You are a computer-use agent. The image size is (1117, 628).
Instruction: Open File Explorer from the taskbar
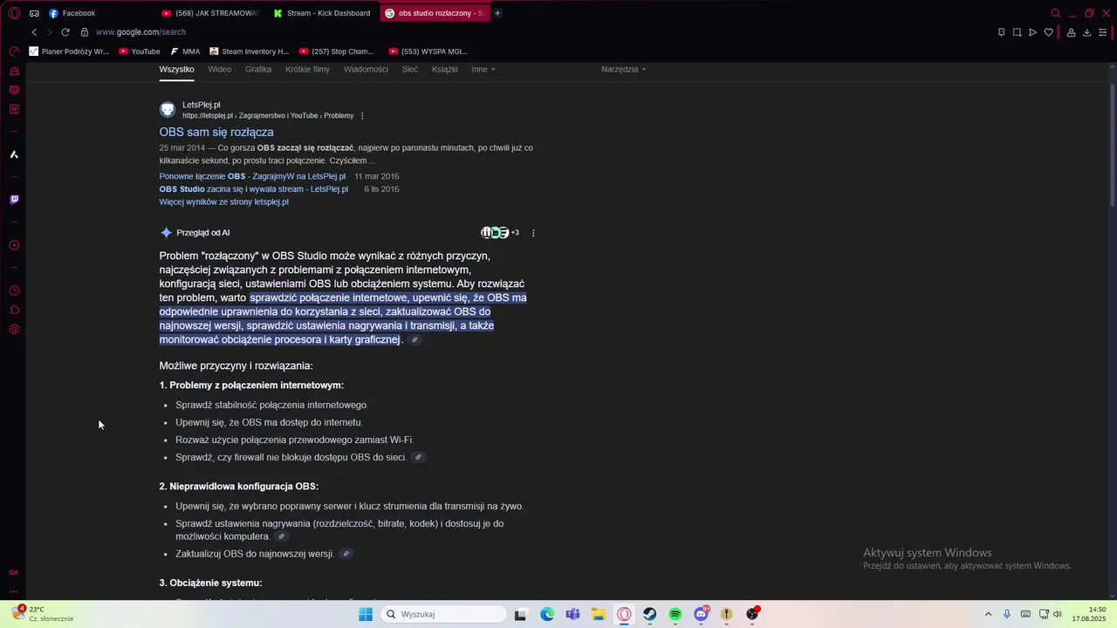point(599,614)
